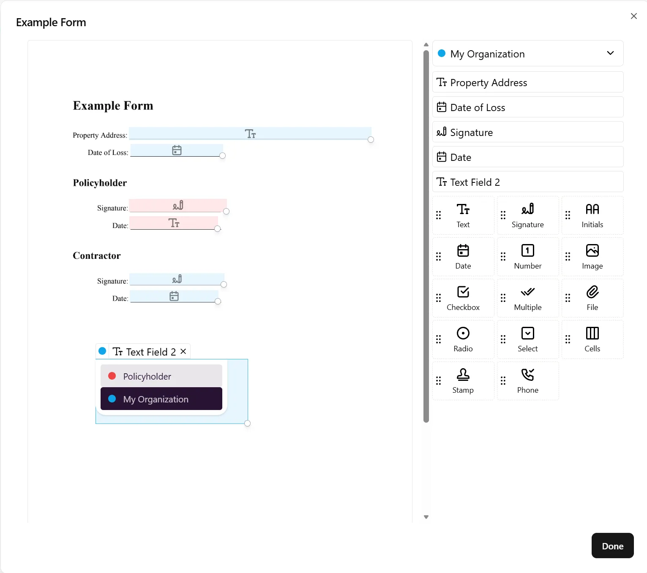Add a Phone field from the palette
The height and width of the screenshot is (573, 647).
coord(528,381)
